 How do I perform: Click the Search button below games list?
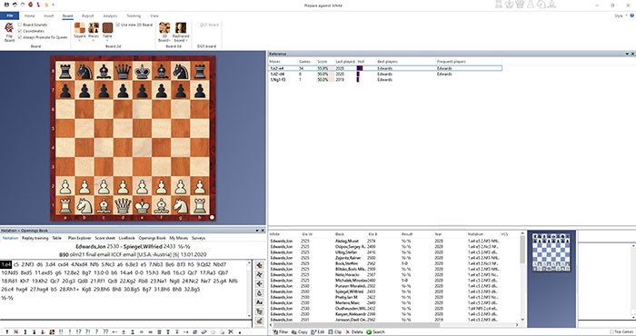(x=375, y=332)
